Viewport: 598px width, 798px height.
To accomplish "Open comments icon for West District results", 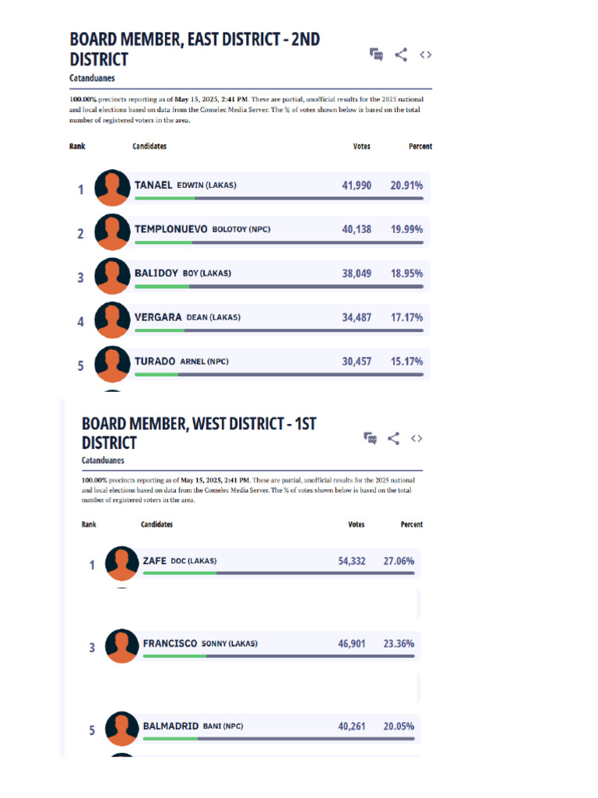I will [370, 438].
